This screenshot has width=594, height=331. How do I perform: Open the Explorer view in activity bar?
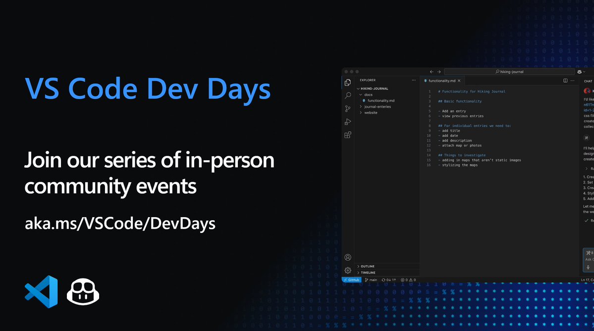348,83
